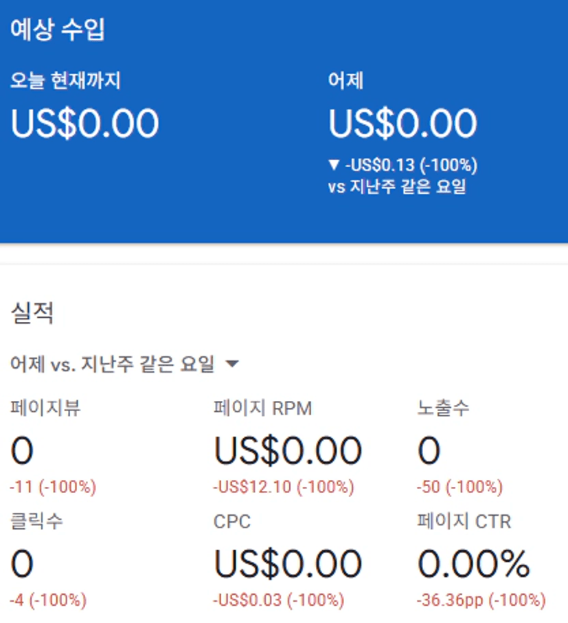The height and width of the screenshot is (623, 568).
Task: Select the 실적 section heading
Action: point(32,313)
